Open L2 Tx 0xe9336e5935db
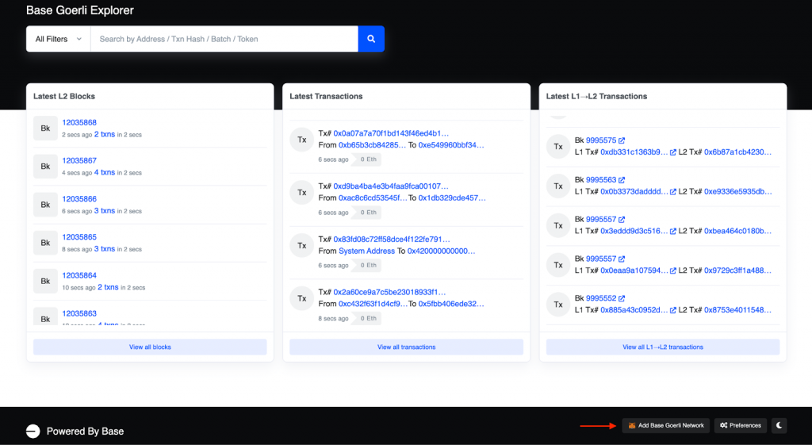This screenshot has height=445, width=812. click(738, 192)
